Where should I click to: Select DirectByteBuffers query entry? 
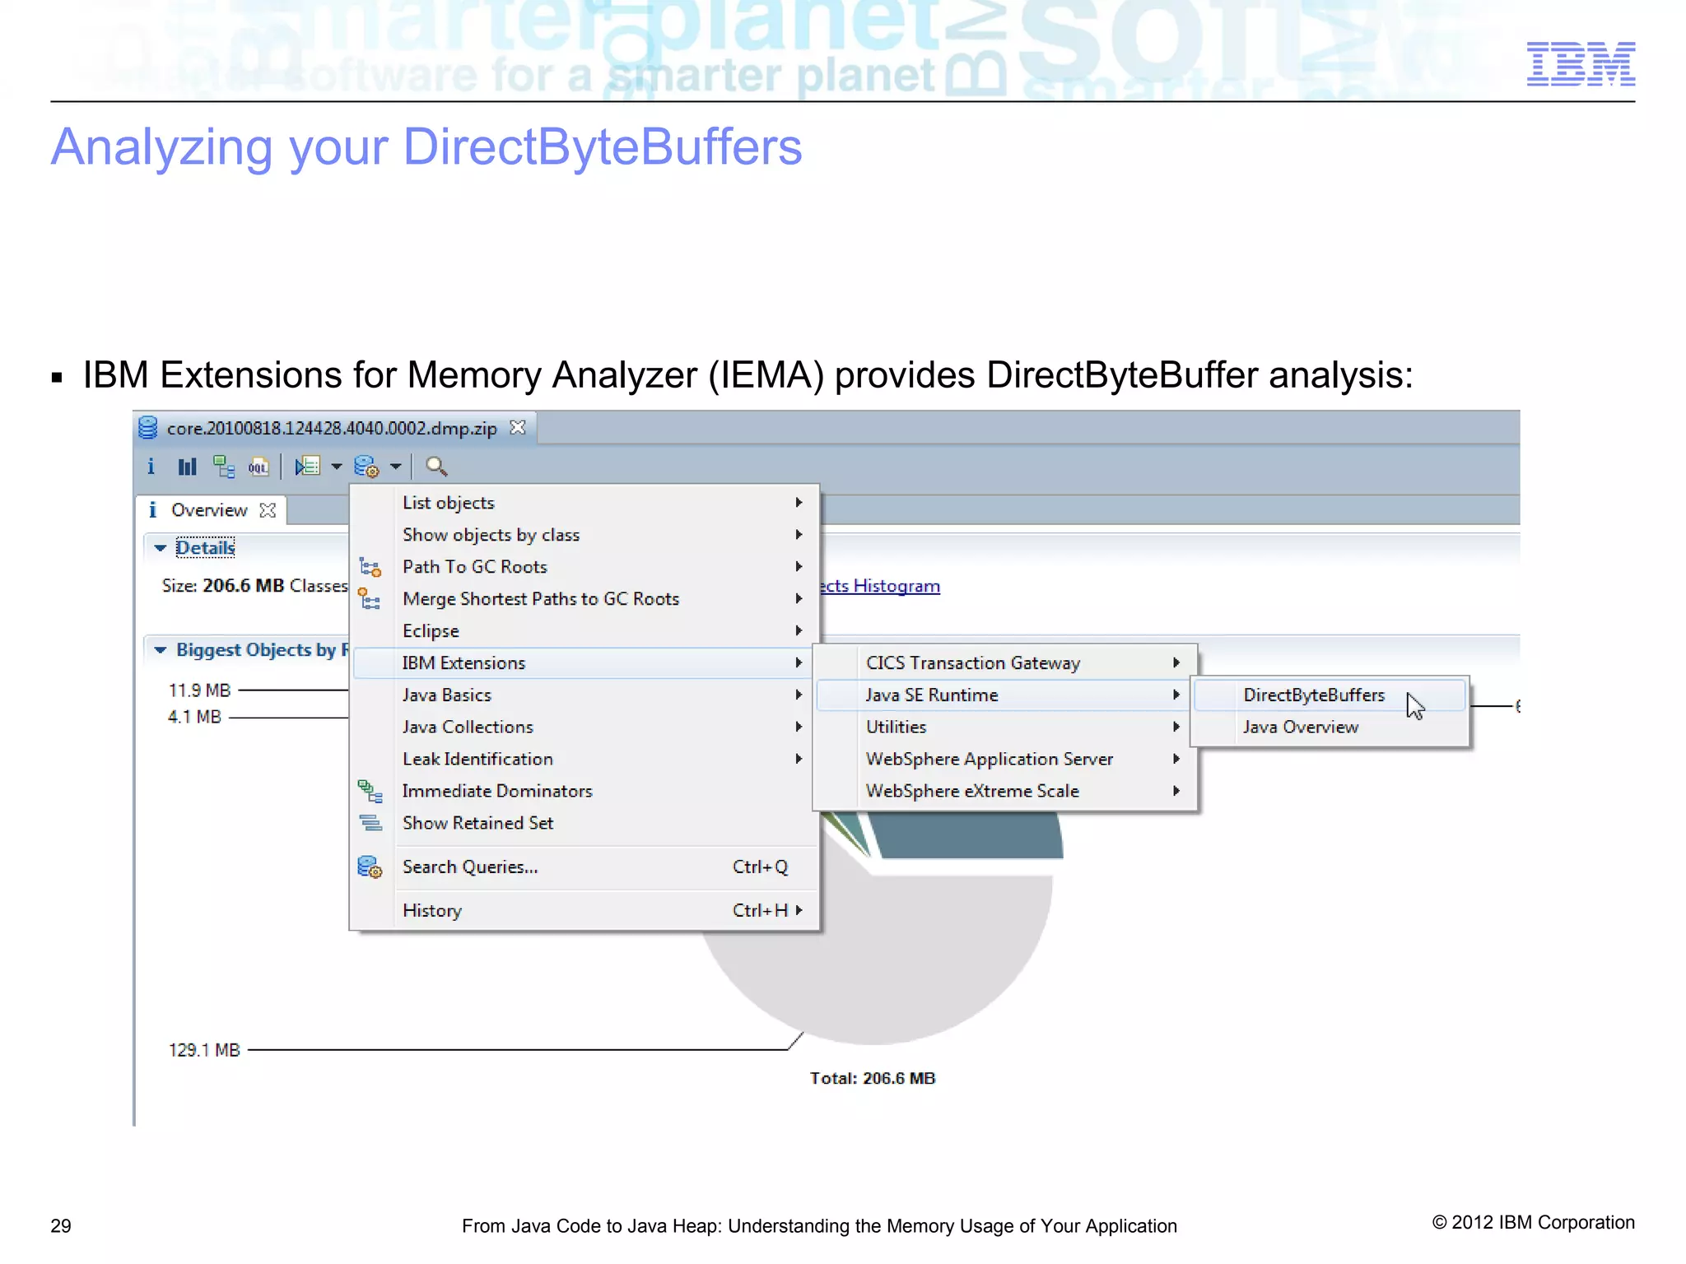coord(1330,695)
